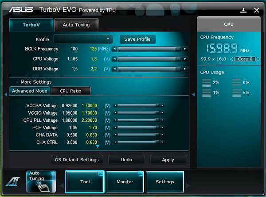Decrease DDR Voltage with the left arrow
Viewport: 266px width, 197px height.
coord(115,69)
